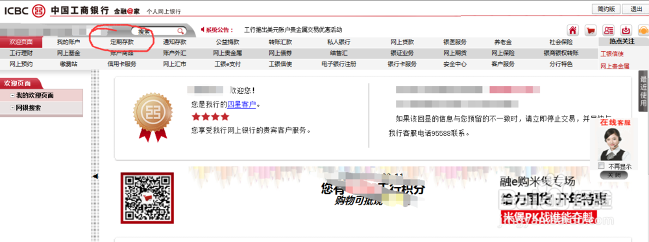Open the 网上预约 menu
649x242 pixels.
click(21, 64)
